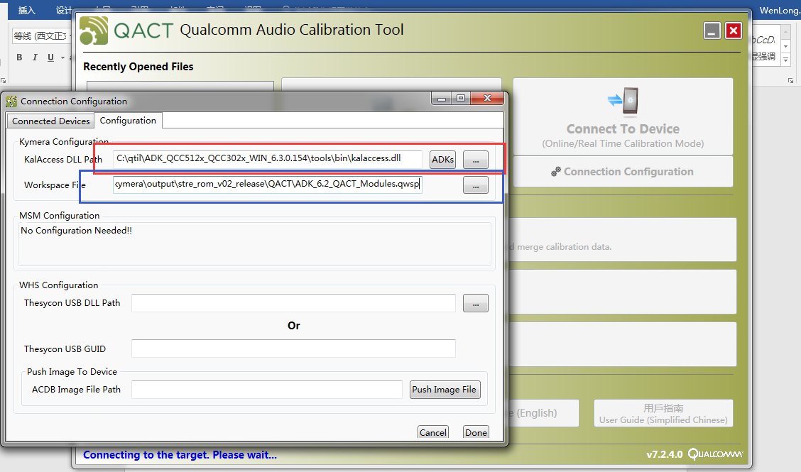
Task: Click Push Image File button
Action: point(445,389)
